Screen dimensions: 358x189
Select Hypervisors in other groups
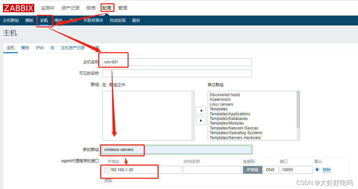(220, 99)
